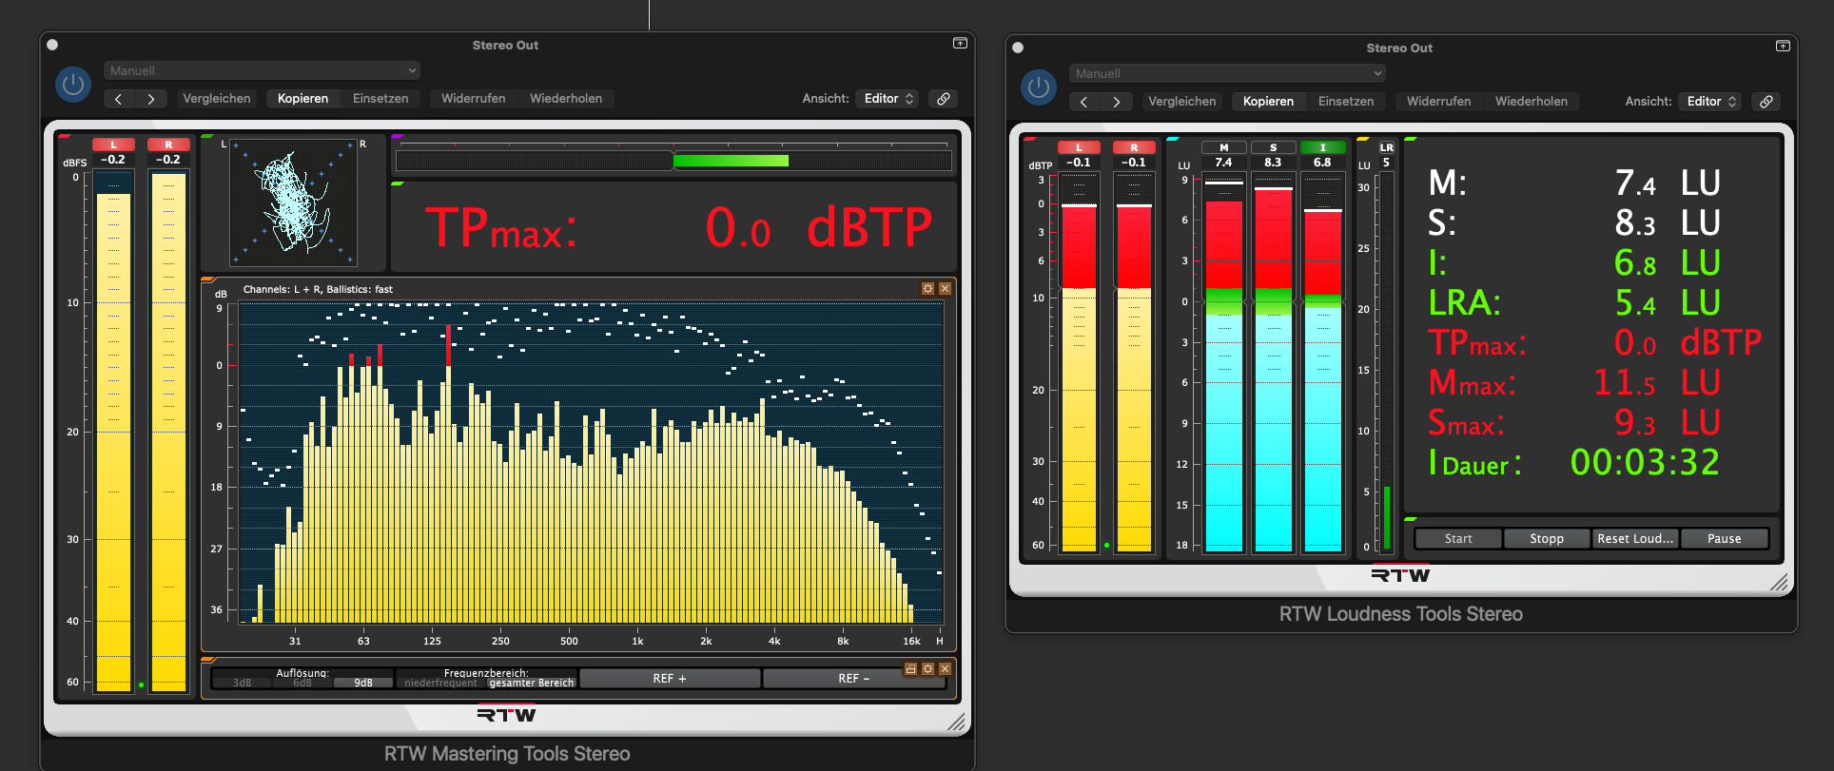Click window layout icon in bottom control bar

[x=910, y=669]
